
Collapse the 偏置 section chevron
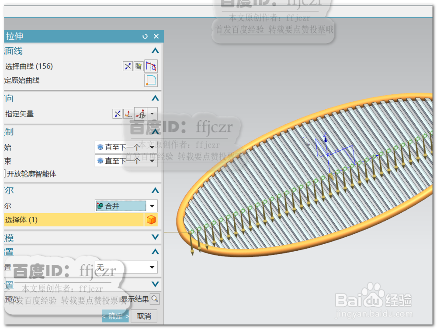(155, 252)
